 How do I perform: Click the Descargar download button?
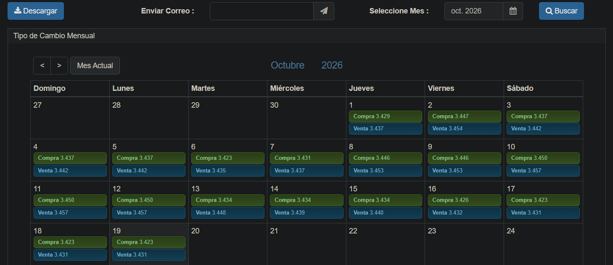tap(36, 11)
